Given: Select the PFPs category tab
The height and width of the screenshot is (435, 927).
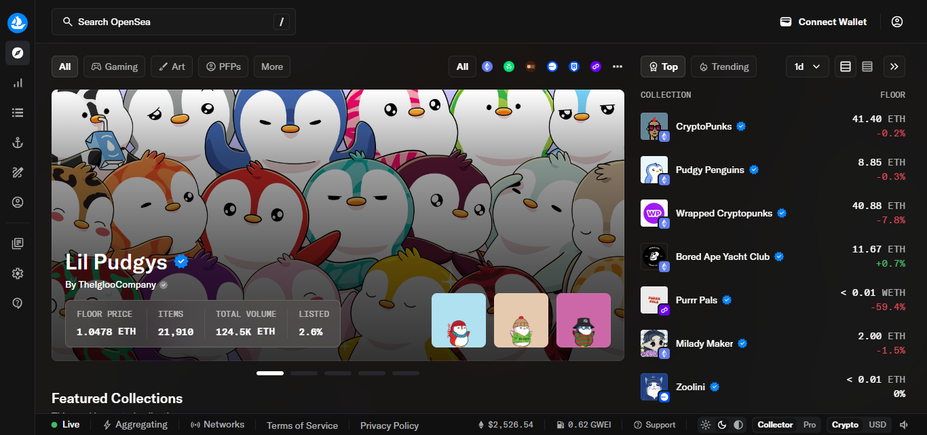Looking at the screenshot, I should (223, 67).
